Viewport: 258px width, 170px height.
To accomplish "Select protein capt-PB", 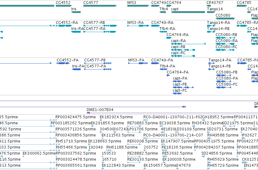I will click(x=183, y=87).
